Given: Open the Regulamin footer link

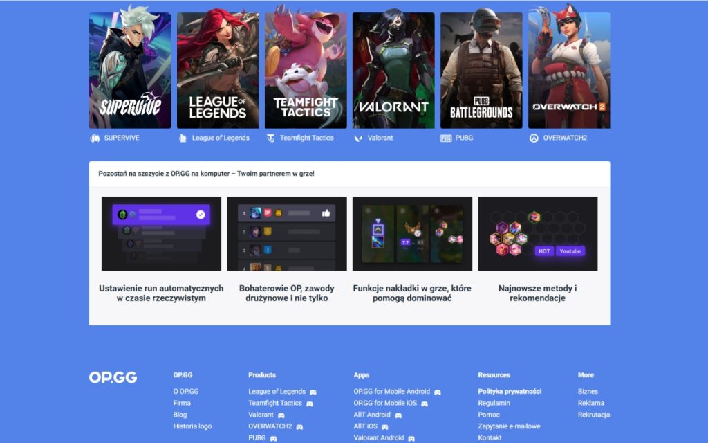Looking at the screenshot, I should (494, 403).
